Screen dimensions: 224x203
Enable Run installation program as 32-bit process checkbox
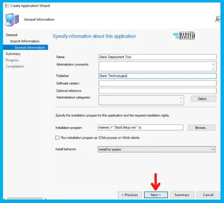[x=57, y=137]
